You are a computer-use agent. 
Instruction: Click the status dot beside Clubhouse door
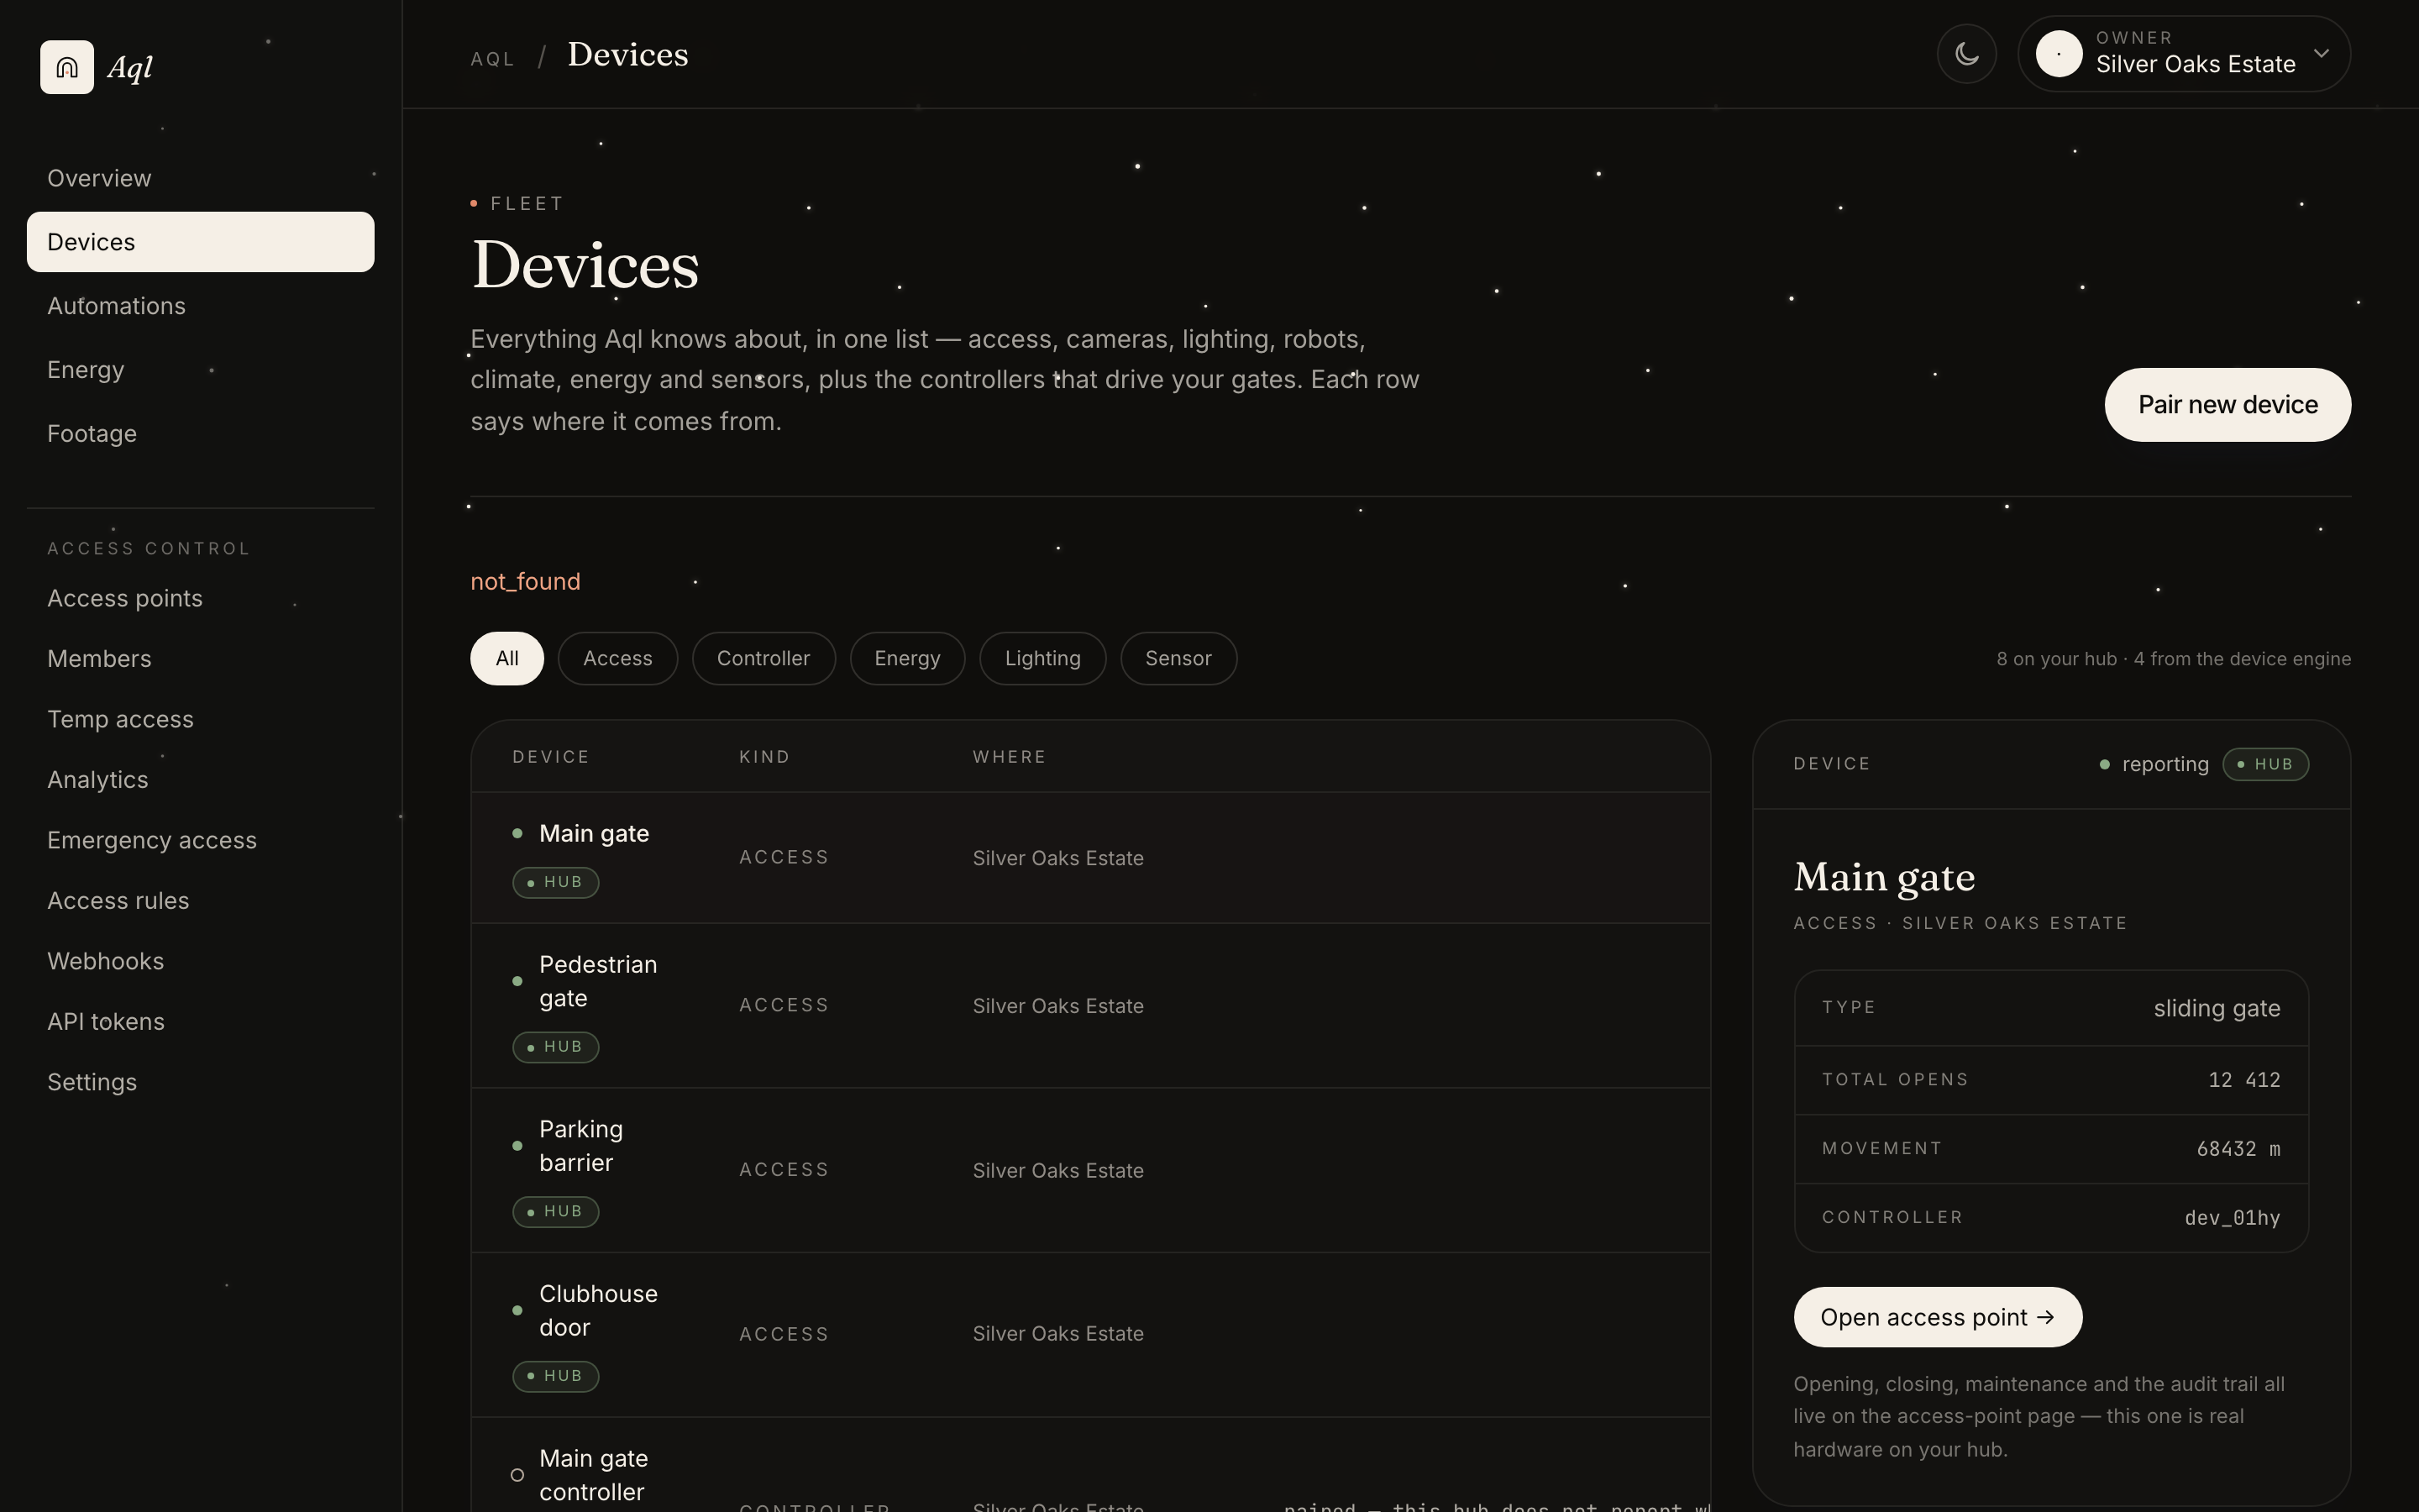click(517, 1310)
